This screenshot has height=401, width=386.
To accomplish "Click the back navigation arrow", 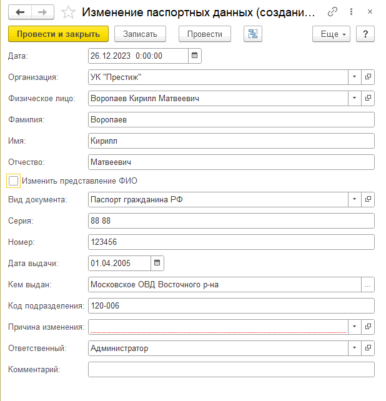I will point(20,12).
